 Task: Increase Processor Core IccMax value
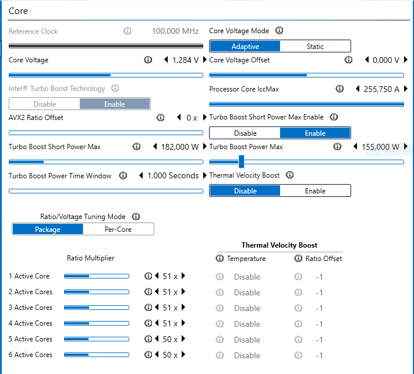[406, 89]
